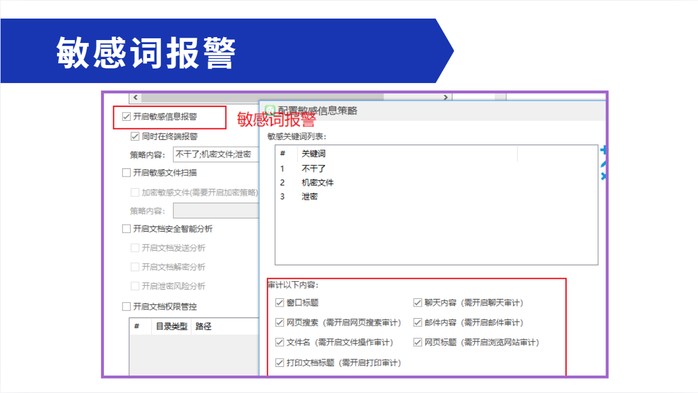Click the horizontal scrollbar thumb
698x393 pixels.
tap(262, 98)
